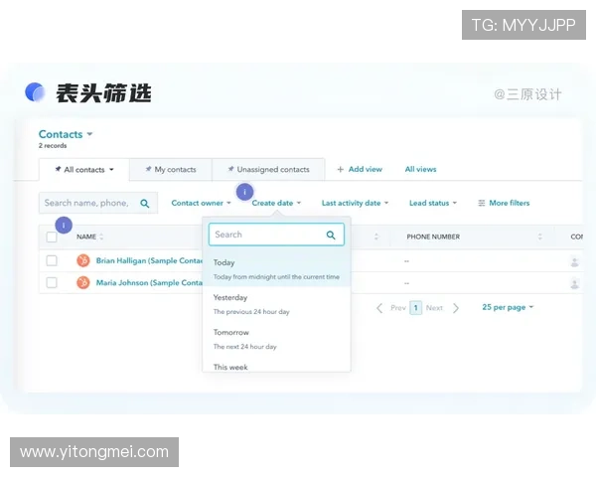This screenshot has width=596, height=477.
Task: Open the Create date filter dropdown
Action: coord(276,203)
